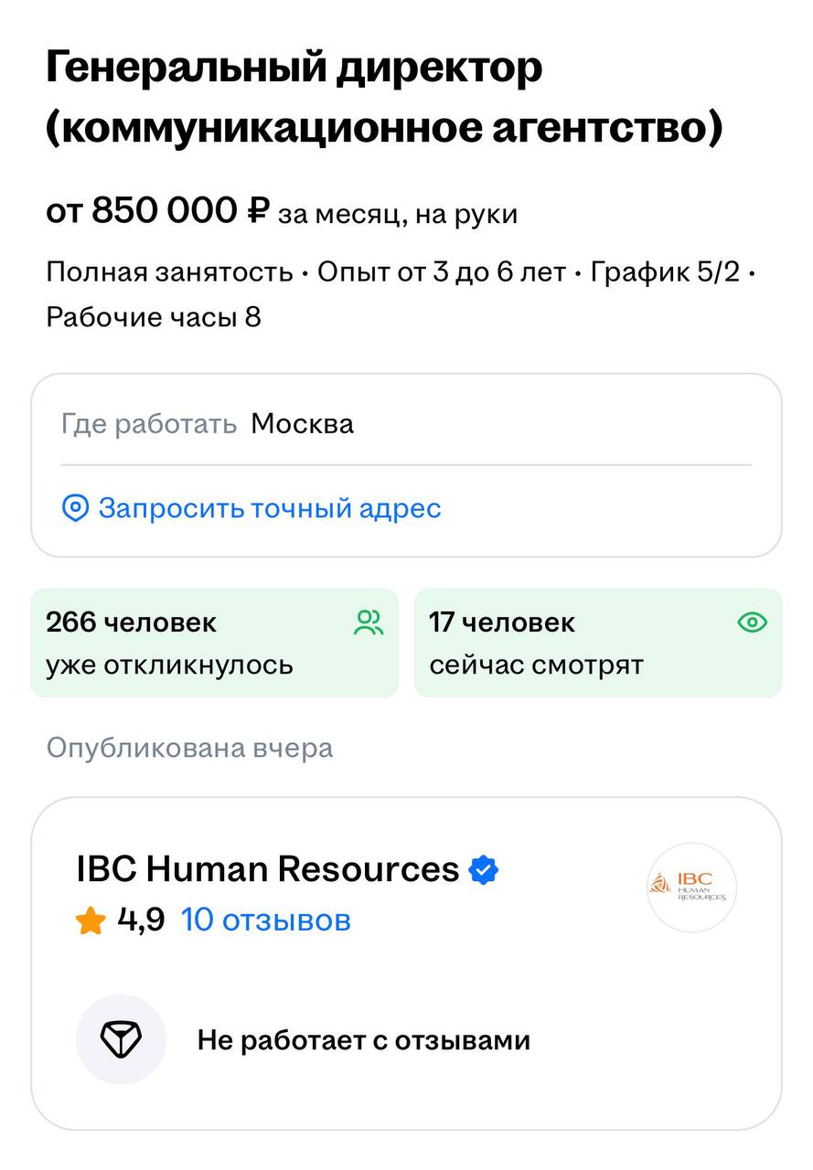Click the 'Где работать' label
This screenshot has height=1170, width=813.
[148, 424]
